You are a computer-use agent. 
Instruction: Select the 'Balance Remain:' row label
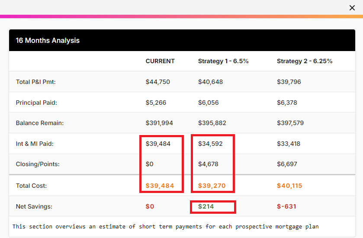click(39, 123)
